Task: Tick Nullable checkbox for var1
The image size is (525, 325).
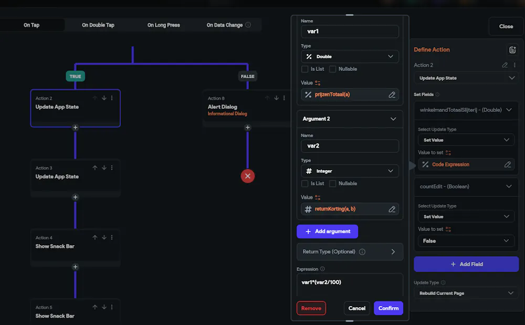Action: pos(332,69)
